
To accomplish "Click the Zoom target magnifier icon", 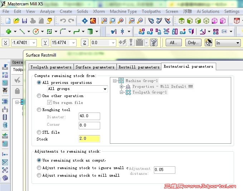I will point(112,21).
